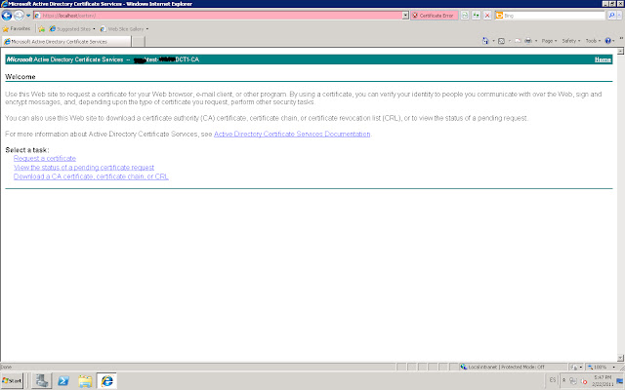Open the Web Slice Gallery favorites item
625x390 pixels.
pos(124,29)
